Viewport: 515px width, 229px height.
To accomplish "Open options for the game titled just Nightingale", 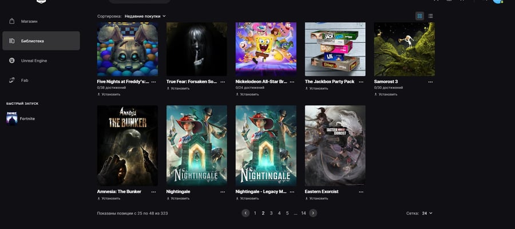I will [x=223, y=192].
